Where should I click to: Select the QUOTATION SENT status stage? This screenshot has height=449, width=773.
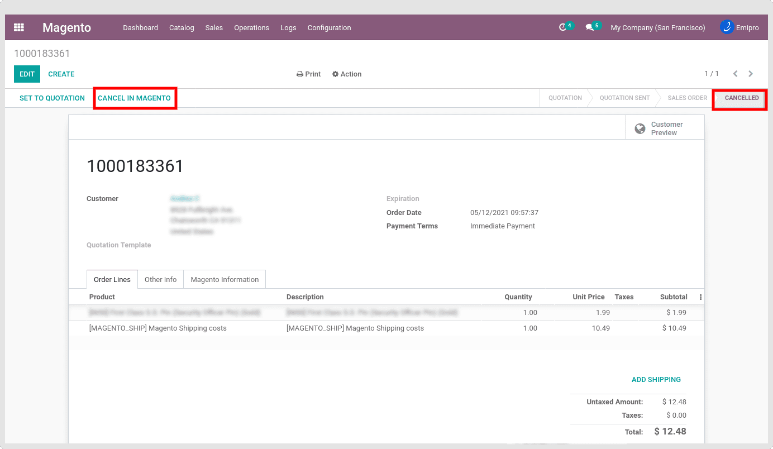[x=624, y=98]
